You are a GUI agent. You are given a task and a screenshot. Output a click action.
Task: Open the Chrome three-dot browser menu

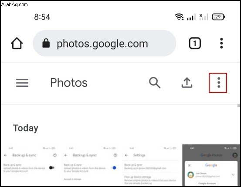point(221,43)
